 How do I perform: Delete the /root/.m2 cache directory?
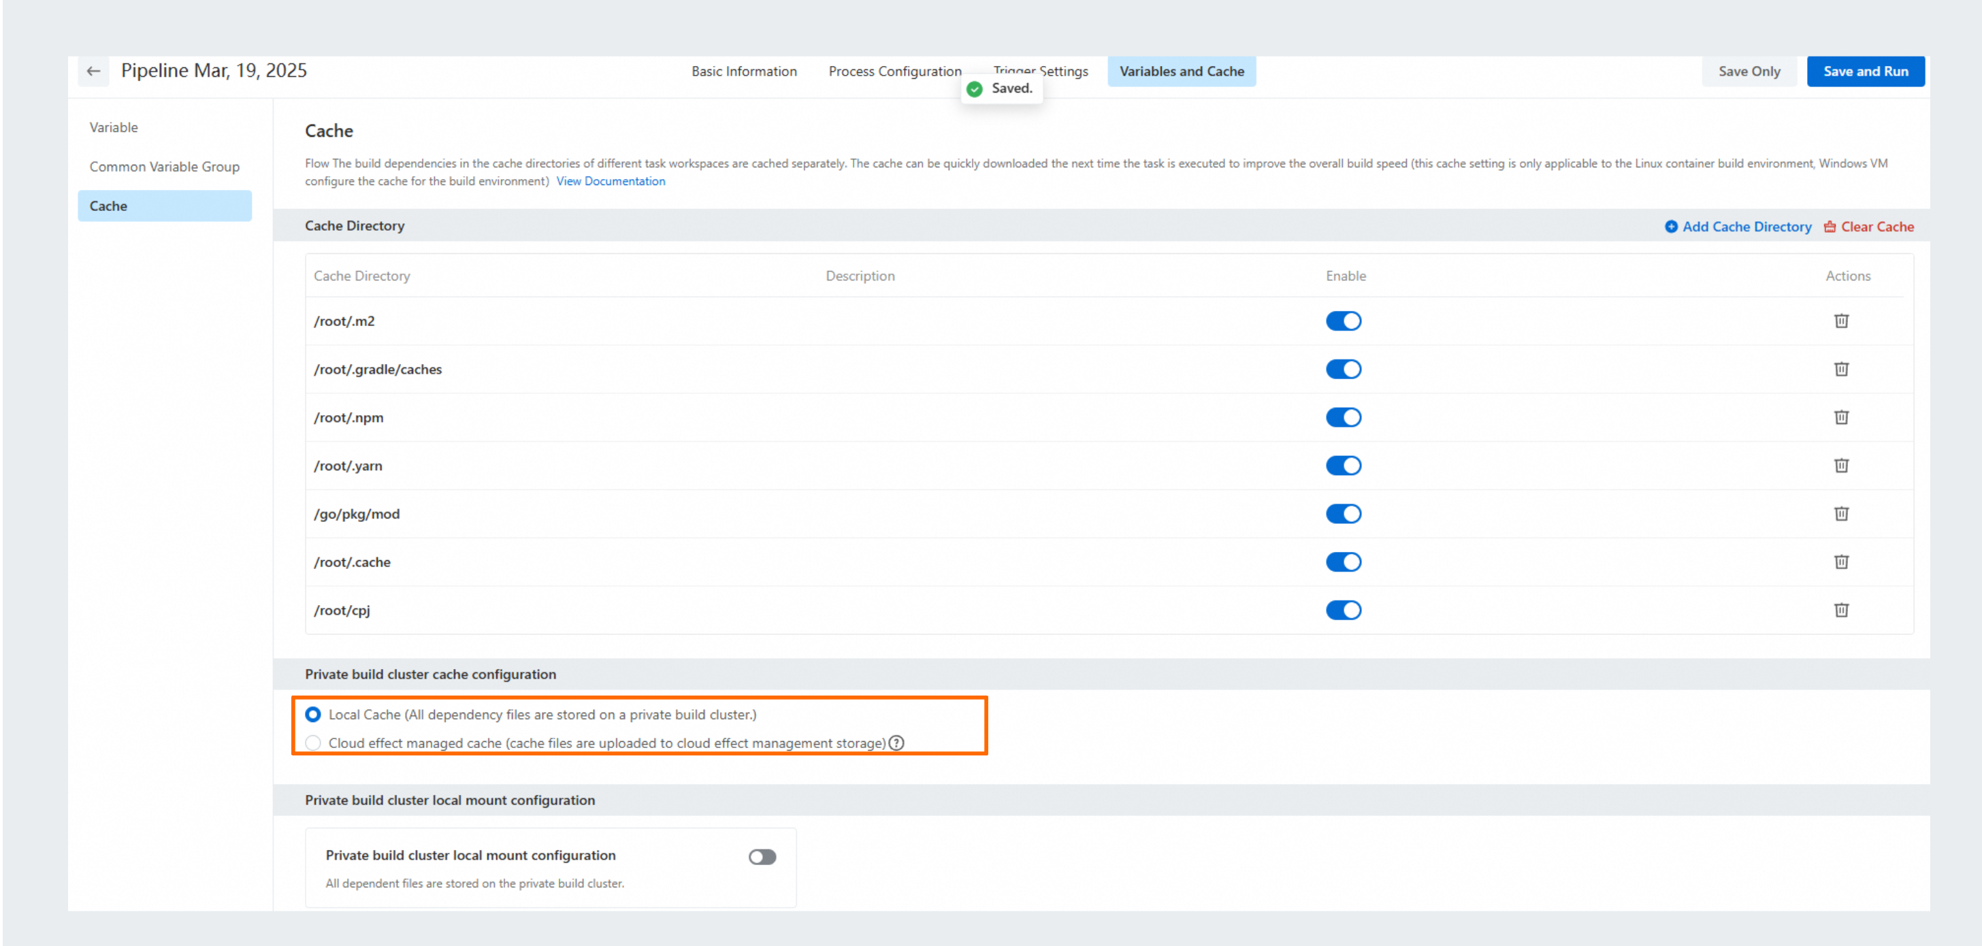point(1840,321)
